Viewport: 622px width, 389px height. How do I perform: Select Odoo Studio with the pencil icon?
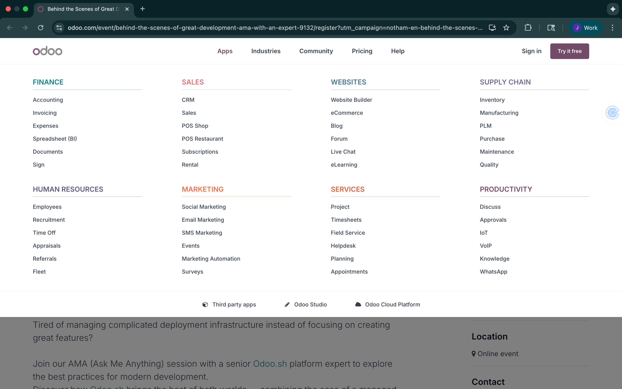[305, 304]
